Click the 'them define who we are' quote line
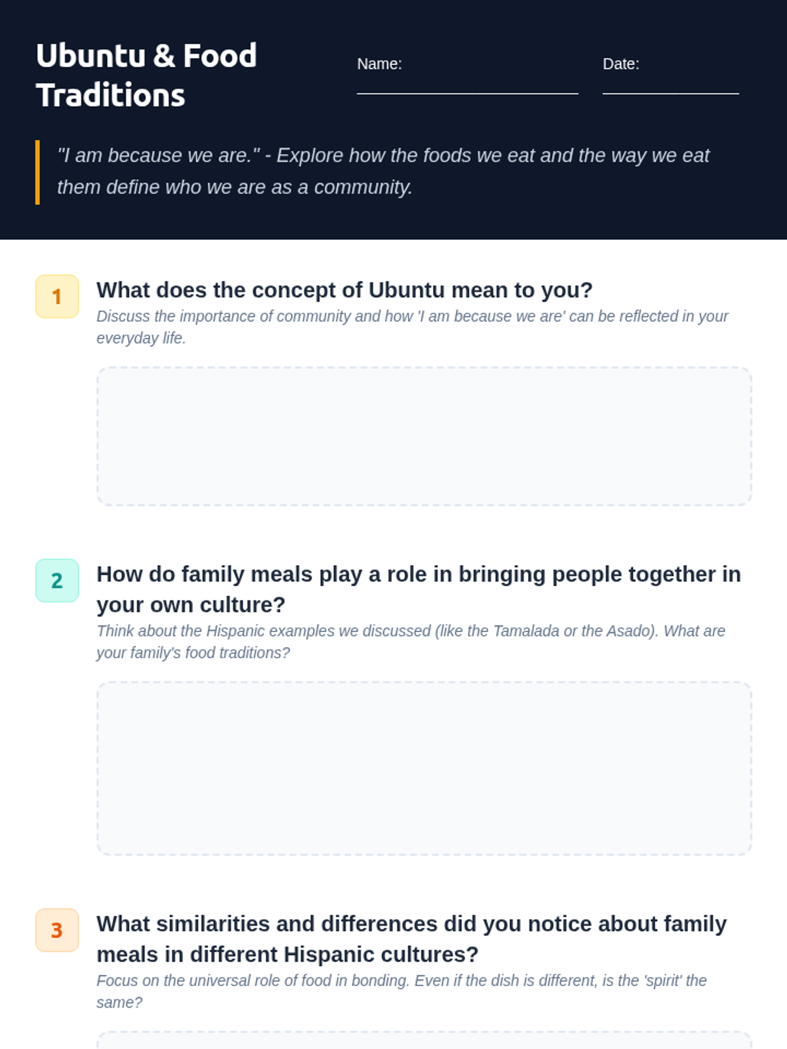Screen dimensions: 787x1049 235,188
